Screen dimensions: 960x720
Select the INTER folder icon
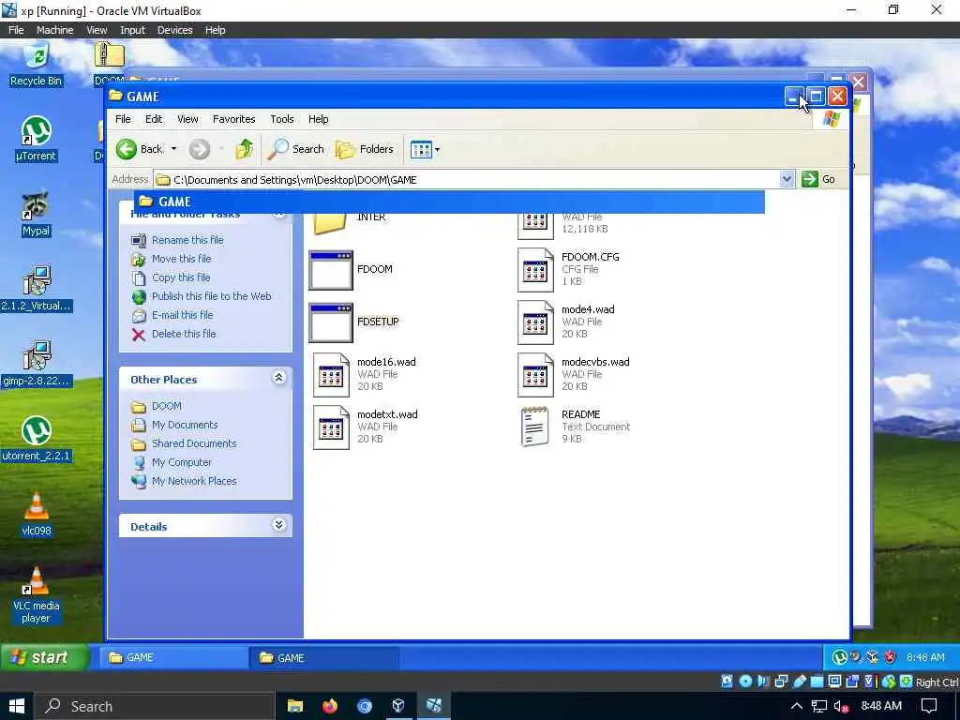(x=331, y=224)
